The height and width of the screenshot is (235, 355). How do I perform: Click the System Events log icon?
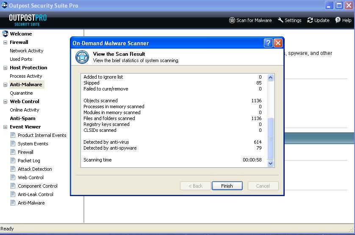[13, 143]
